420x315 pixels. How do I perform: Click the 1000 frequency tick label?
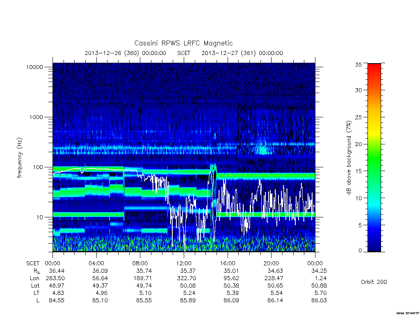pyautogui.click(x=36, y=117)
